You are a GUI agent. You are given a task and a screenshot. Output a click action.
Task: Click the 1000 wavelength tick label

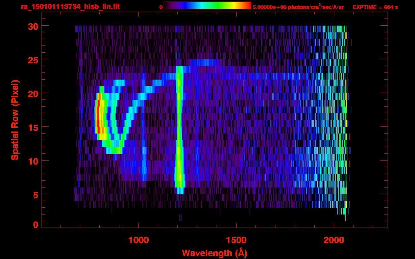tap(139, 240)
